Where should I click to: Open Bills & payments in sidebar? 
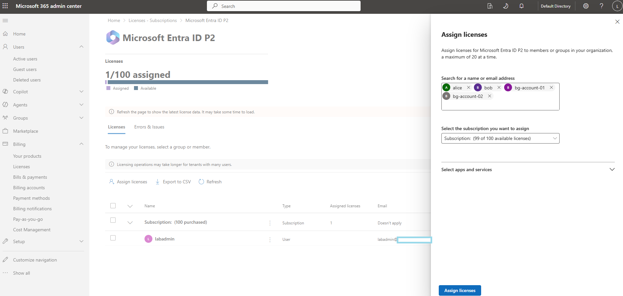click(x=30, y=177)
